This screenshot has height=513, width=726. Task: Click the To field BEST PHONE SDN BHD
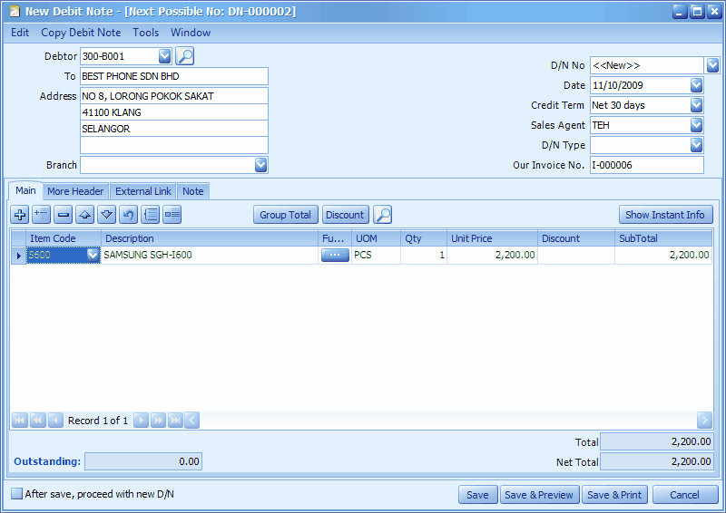[174, 76]
